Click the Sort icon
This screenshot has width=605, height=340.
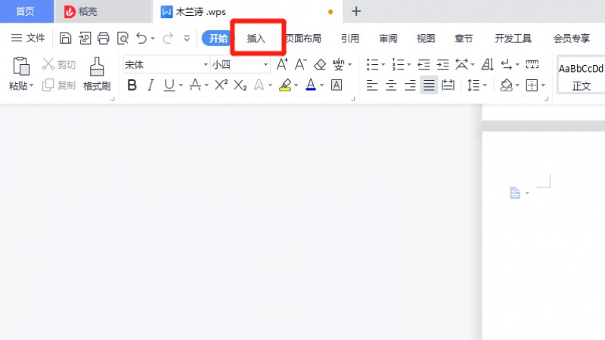(x=487, y=64)
